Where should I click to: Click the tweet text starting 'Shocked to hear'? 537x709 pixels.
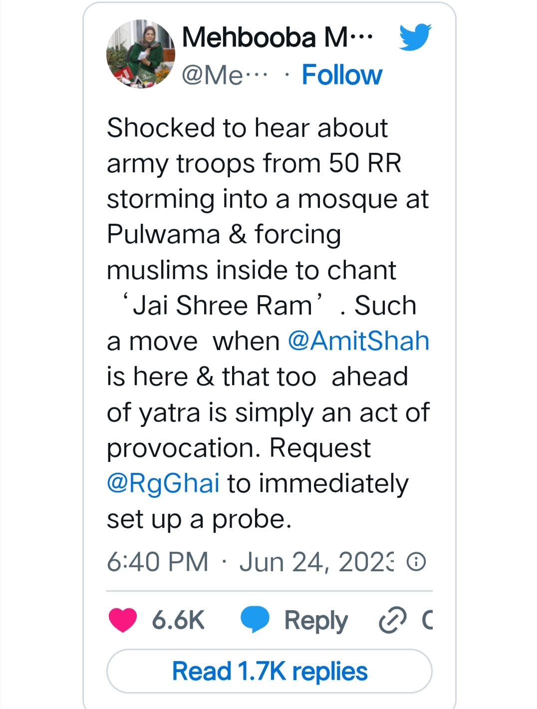click(x=247, y=128)
